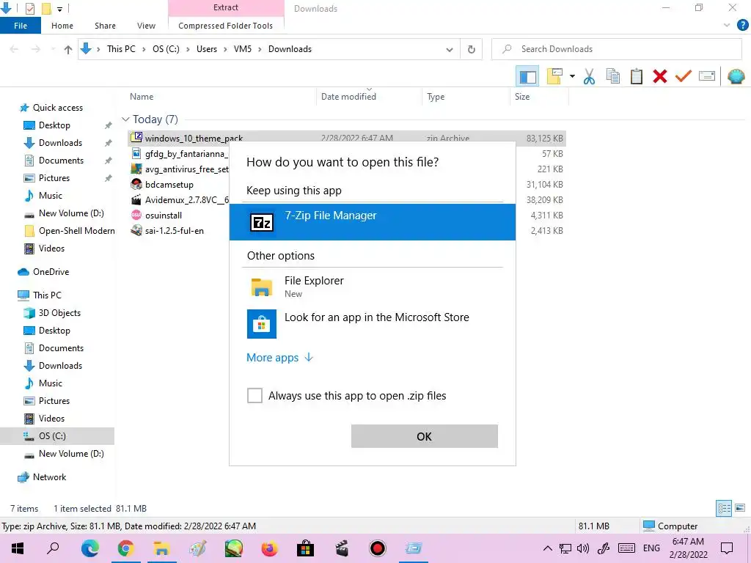The height and width of the screenshot is (563, 751).
Task: Open the Share ribbon tab
Action: tap(105, 26)
